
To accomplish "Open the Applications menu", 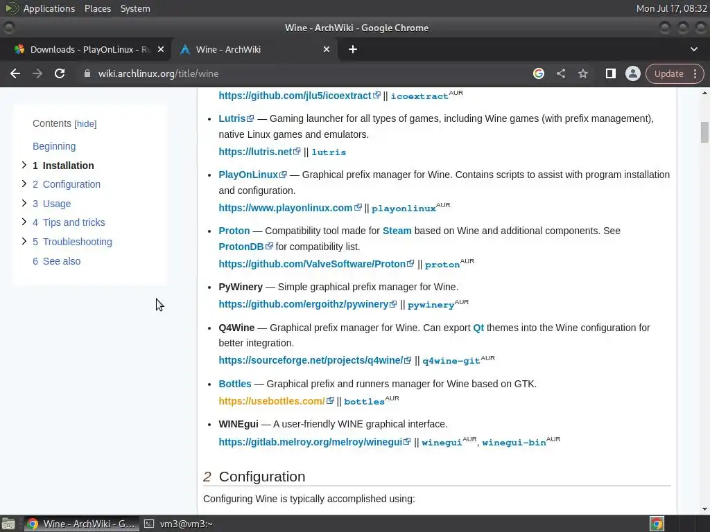I will point(49,8).
